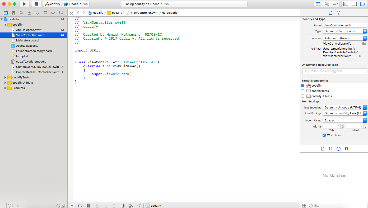Show the Version editor
This screenshot has height=208, width=368.
[x=336, y=4]
